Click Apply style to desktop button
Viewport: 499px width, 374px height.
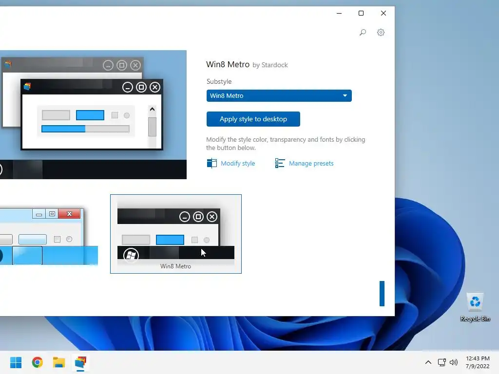(253, 119)
